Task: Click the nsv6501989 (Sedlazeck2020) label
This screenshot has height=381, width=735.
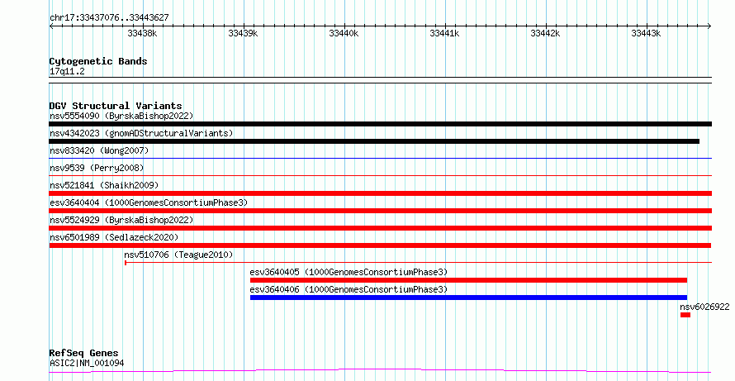Action: (114, 237)
